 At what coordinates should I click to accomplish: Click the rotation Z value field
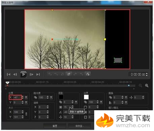pyautogui.click(x=42, y=117)
